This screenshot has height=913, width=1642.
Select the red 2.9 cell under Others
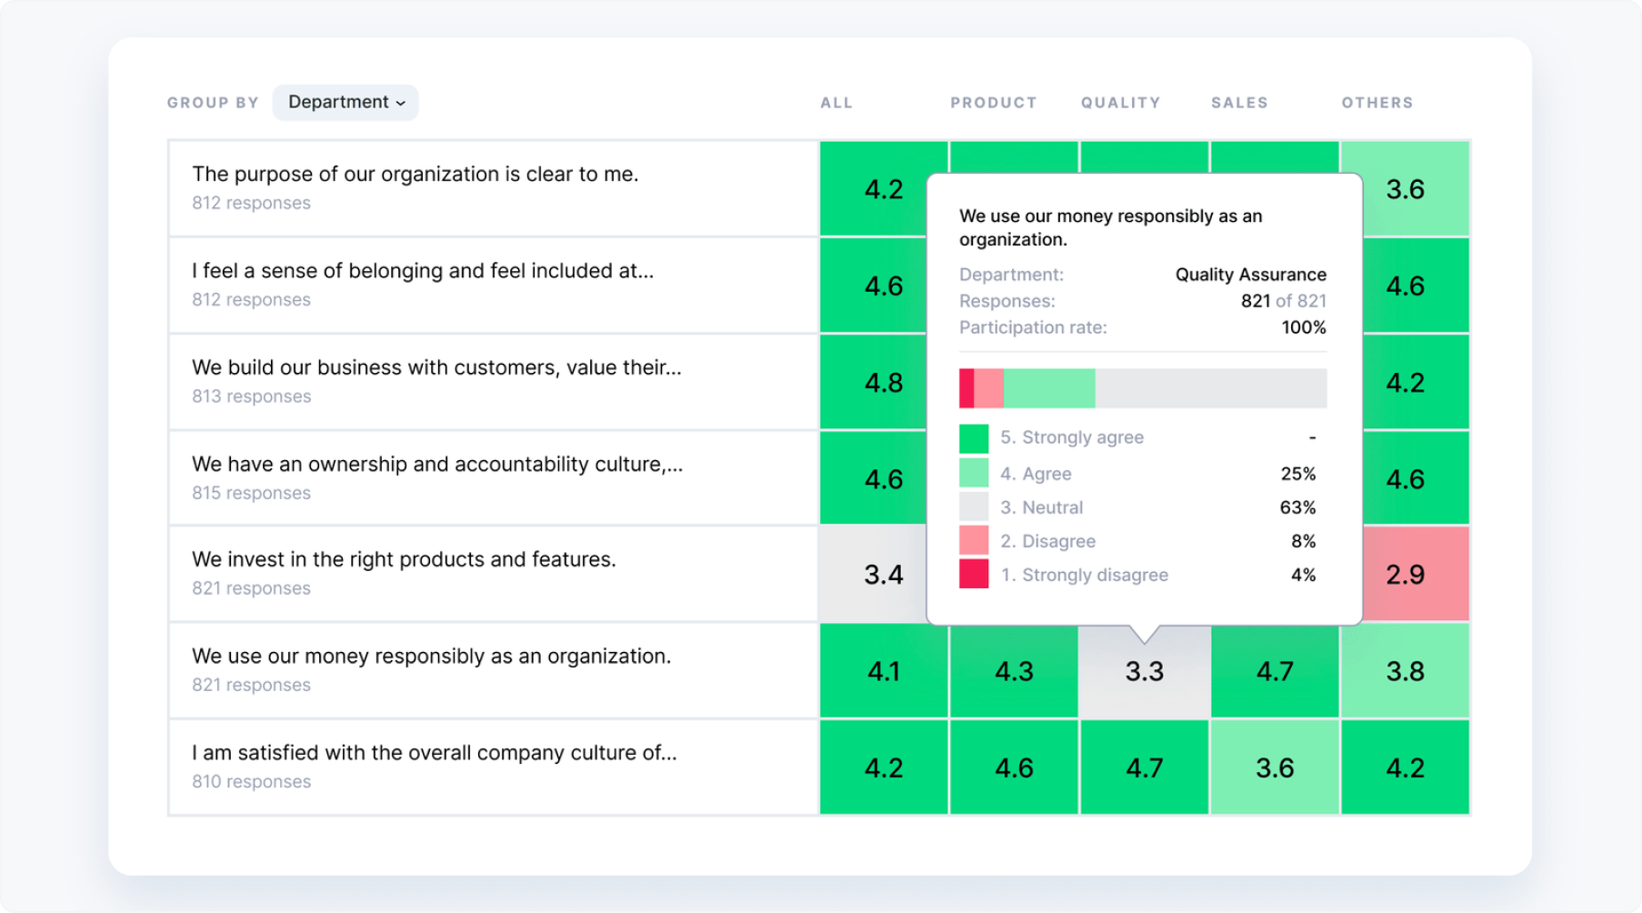(1406, 574)
